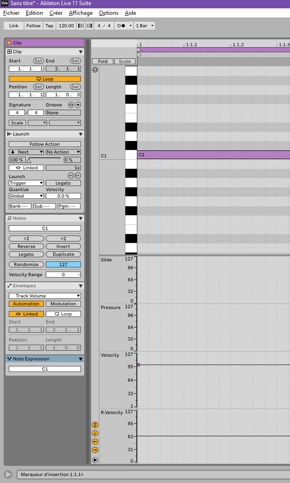Open the Créer menu
Screen dimensions: 290x483
coord(56,13)
